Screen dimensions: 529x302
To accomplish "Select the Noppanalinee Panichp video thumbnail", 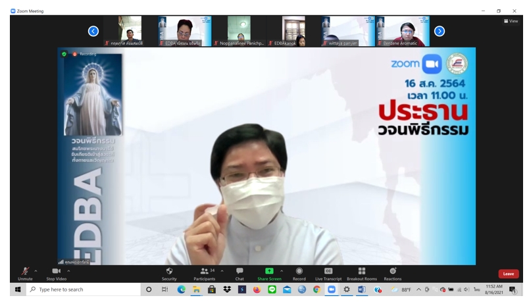I will (239, 31).
